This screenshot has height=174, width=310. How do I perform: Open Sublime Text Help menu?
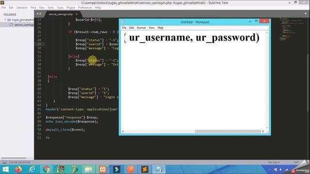(98, 8)
